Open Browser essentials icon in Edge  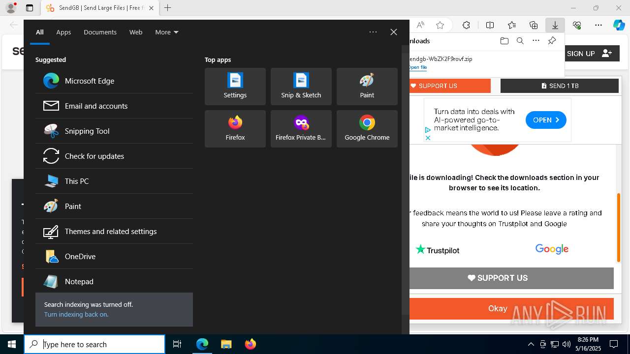(x=577, y=25)
